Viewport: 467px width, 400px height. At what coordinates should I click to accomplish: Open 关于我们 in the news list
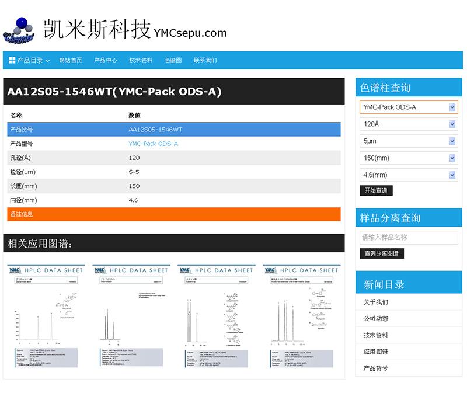click(375, 302)
